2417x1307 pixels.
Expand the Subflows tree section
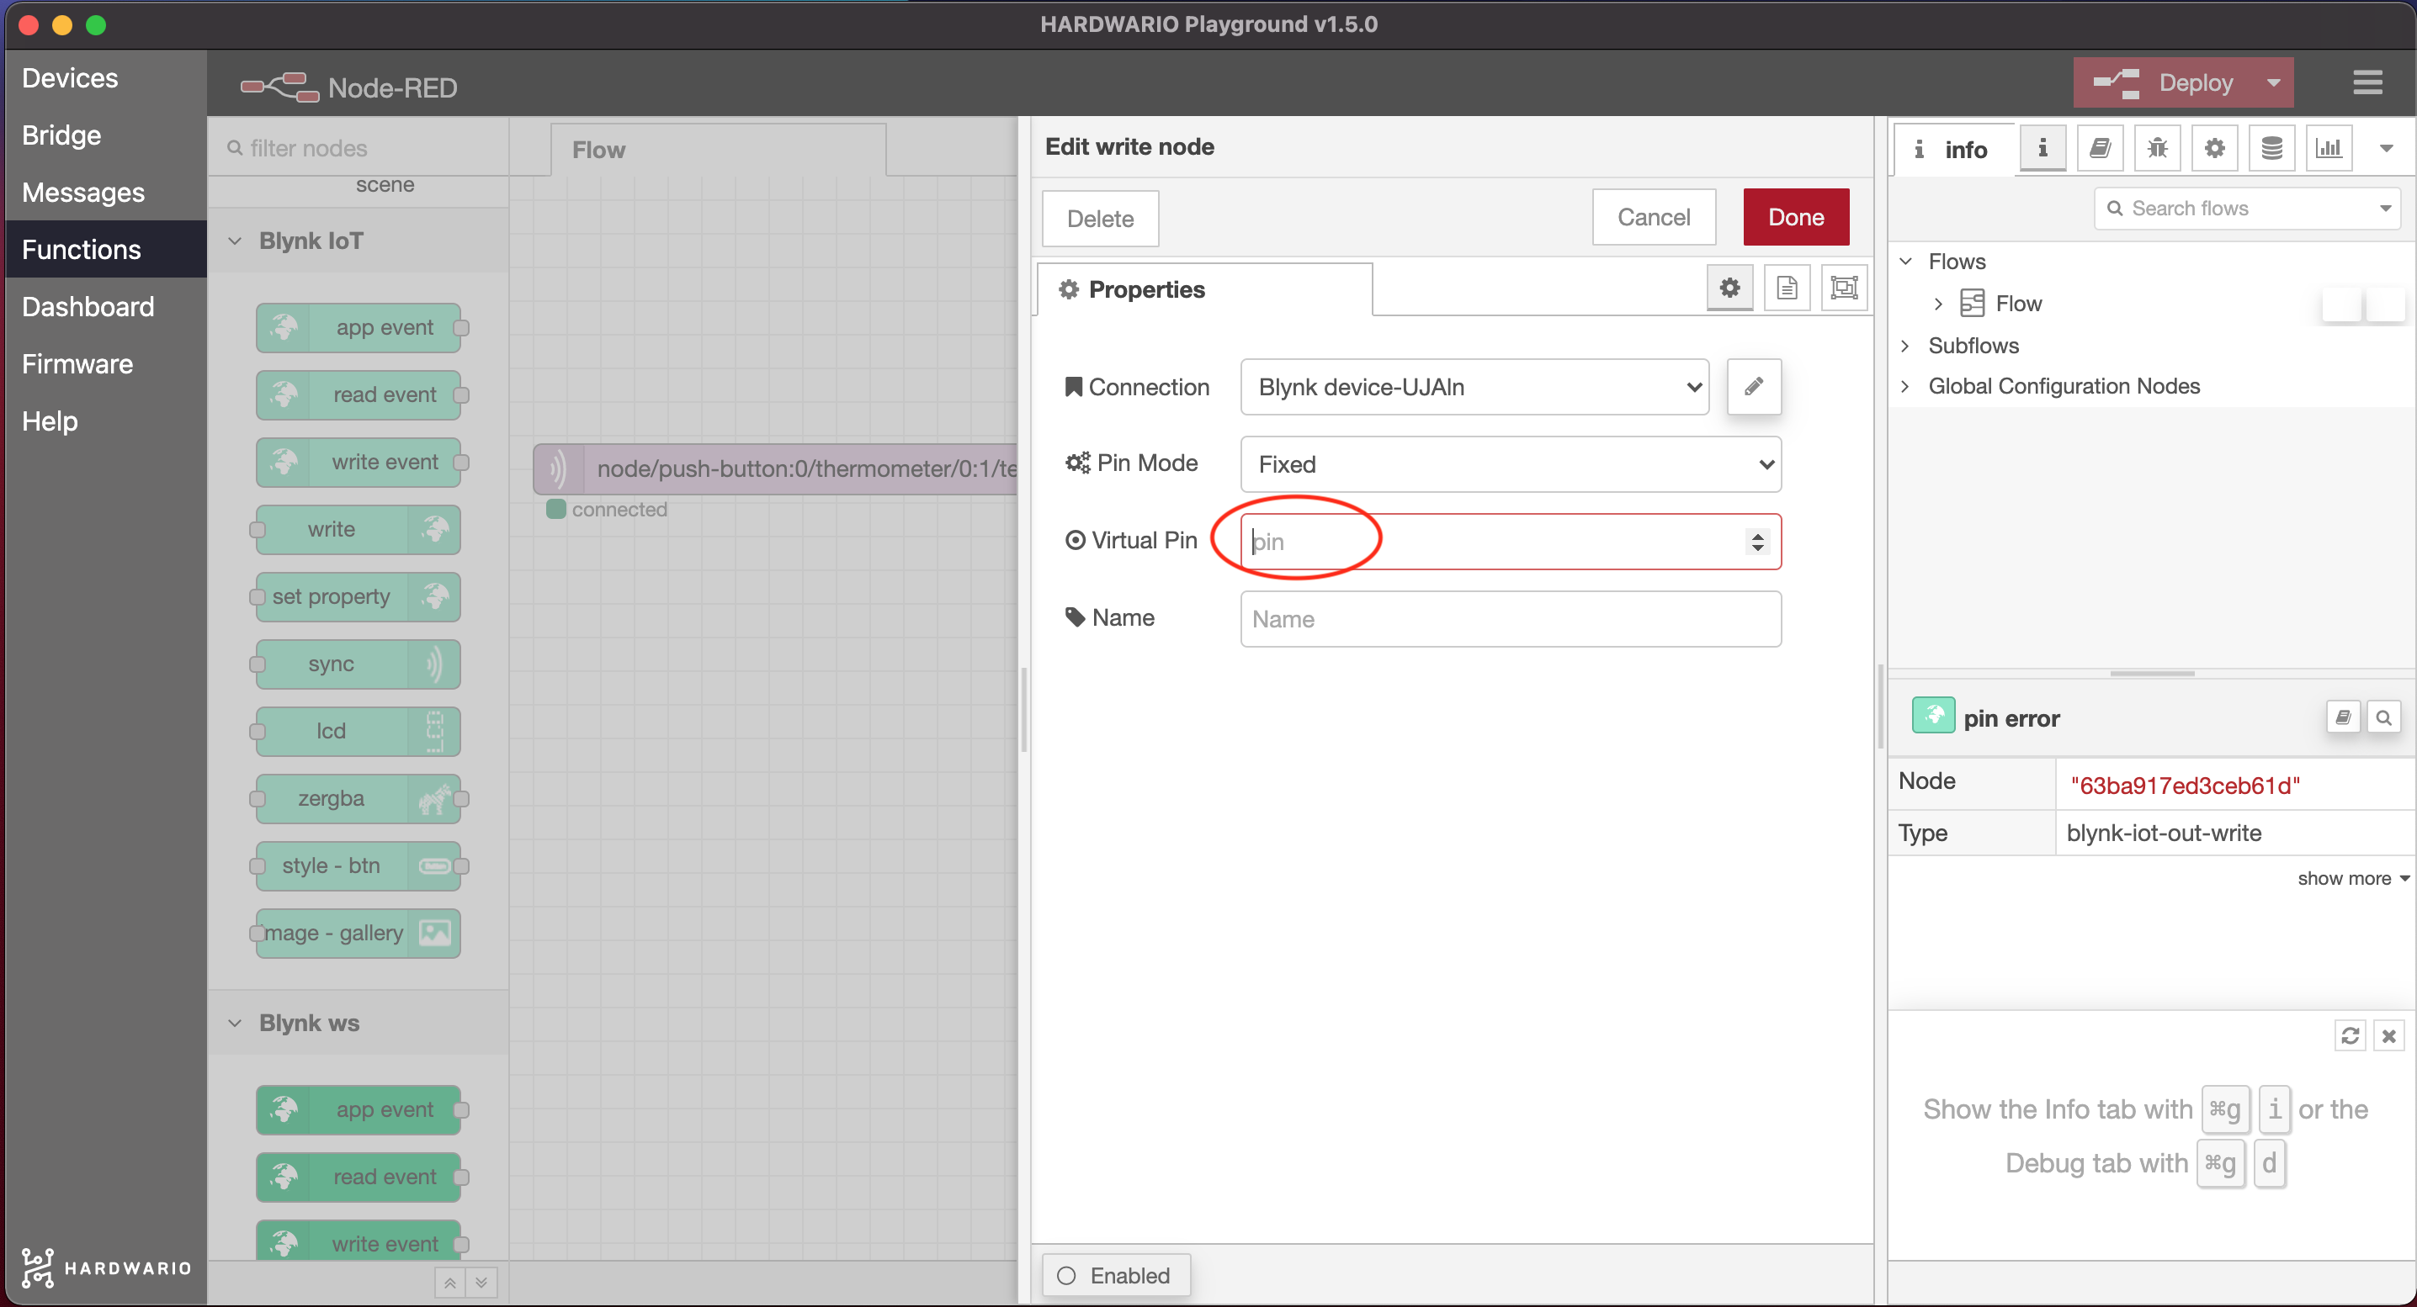(x=1904, y=345)
